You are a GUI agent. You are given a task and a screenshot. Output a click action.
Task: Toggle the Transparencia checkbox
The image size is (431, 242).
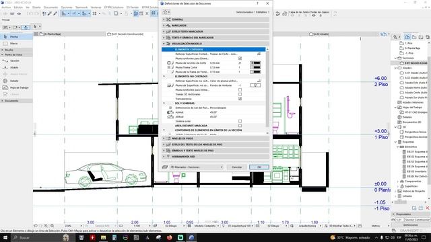coord(240,99)
